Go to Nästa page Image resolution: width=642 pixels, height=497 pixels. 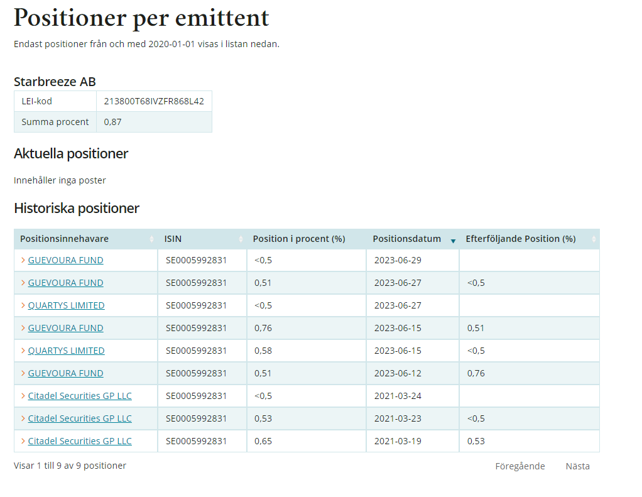click(578, 466)
